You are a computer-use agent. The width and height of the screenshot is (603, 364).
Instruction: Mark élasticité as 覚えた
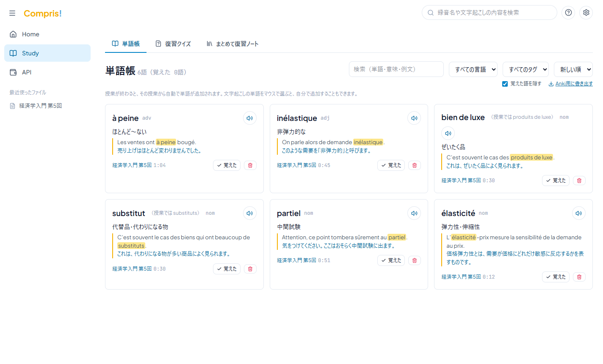coord(556,277)
